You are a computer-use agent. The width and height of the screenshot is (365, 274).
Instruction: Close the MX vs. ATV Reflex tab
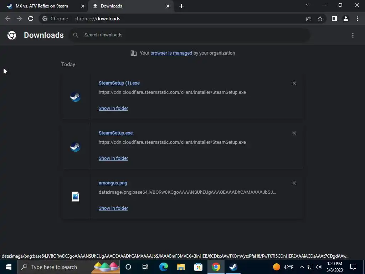coord(83,6)
